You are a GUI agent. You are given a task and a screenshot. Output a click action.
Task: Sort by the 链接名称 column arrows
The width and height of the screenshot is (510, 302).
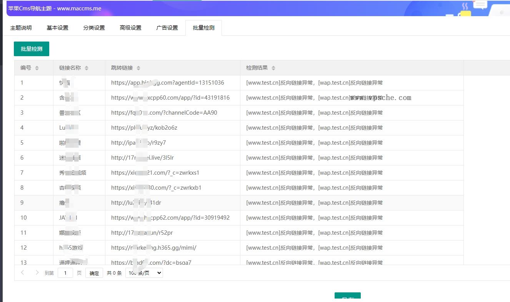(x=87, y=68)
